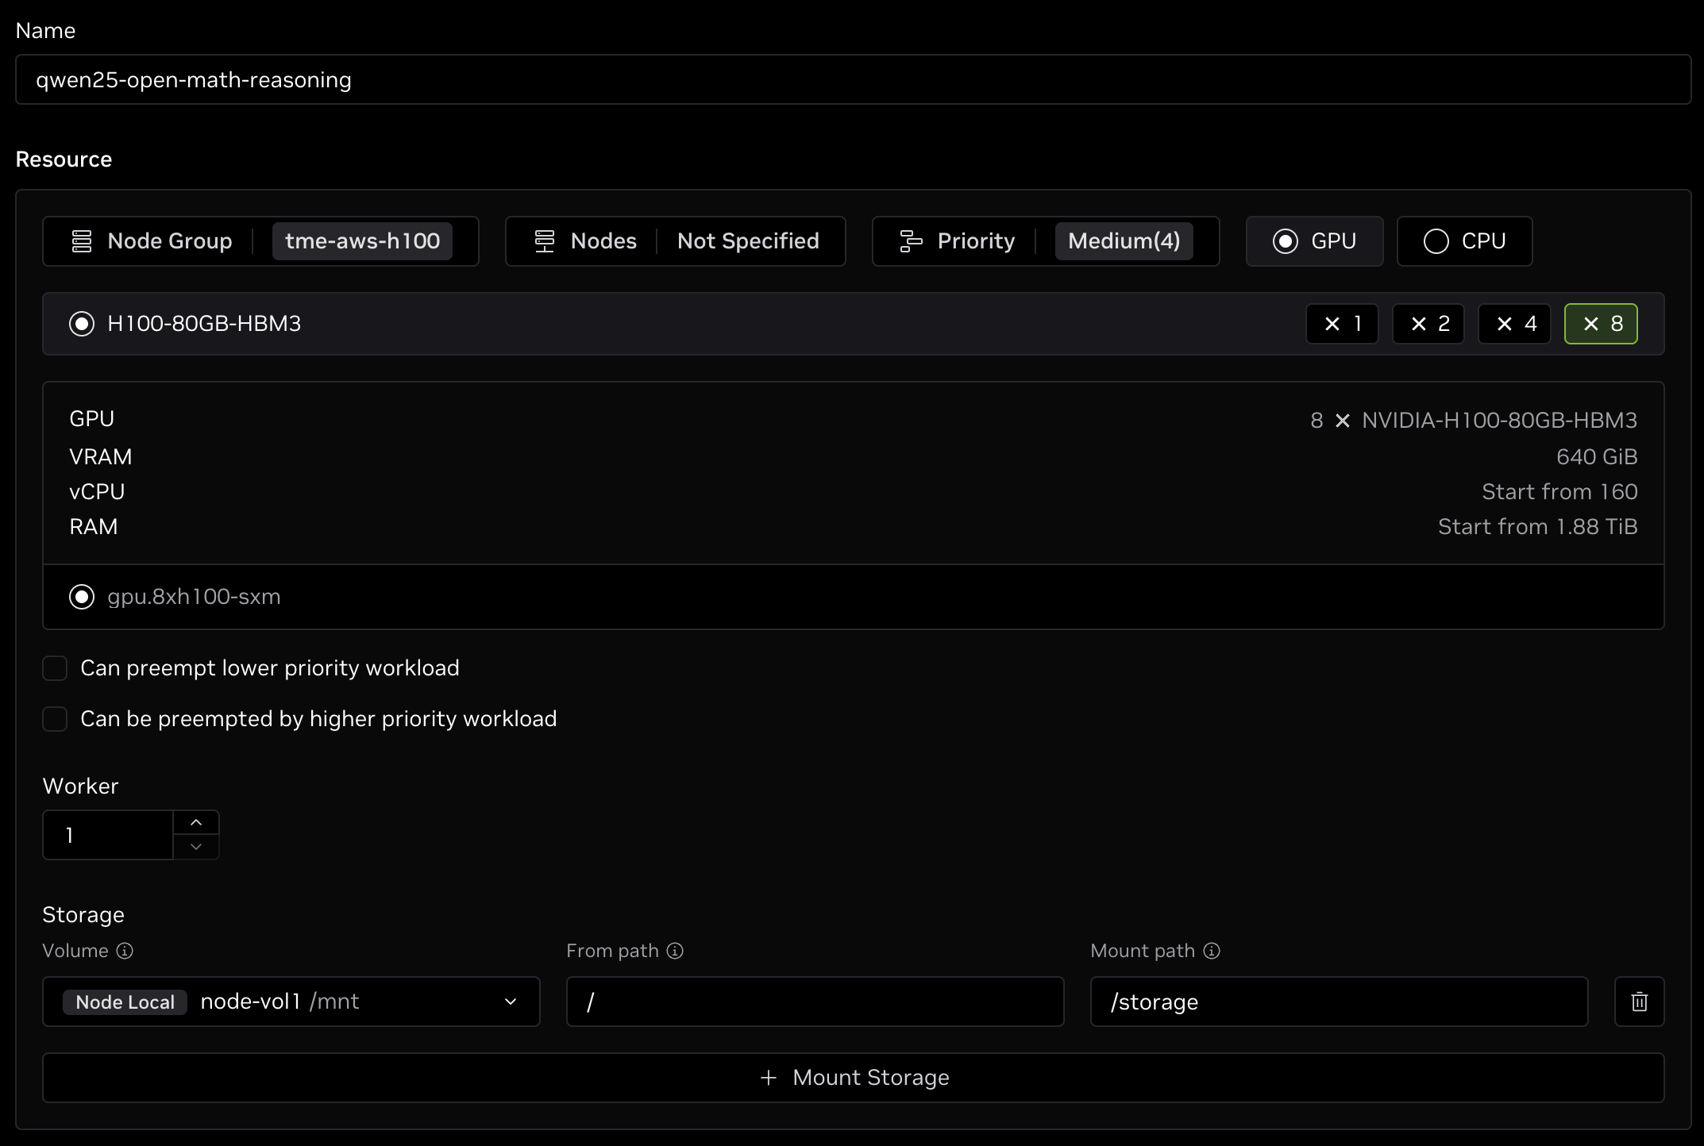Open the node-vol1 Volume dropdown
Viewport: 1704px width, 1146px height.
tap(510, 1002)
